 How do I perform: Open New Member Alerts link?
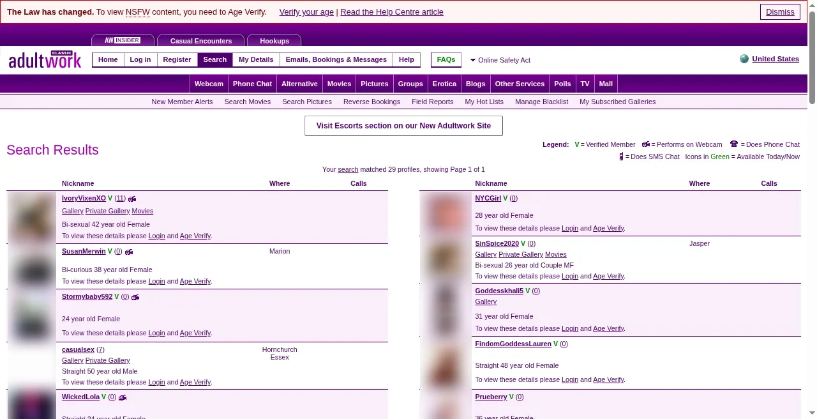(182, 102)
